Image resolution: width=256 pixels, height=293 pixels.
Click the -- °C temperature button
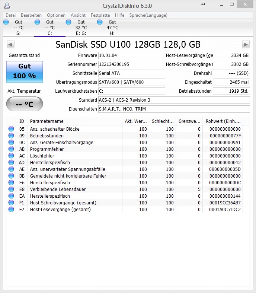click(x=25, y=104)
